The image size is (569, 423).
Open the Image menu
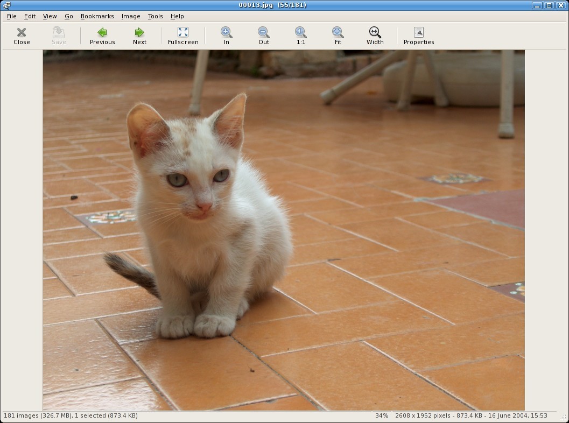pos(131,16)
